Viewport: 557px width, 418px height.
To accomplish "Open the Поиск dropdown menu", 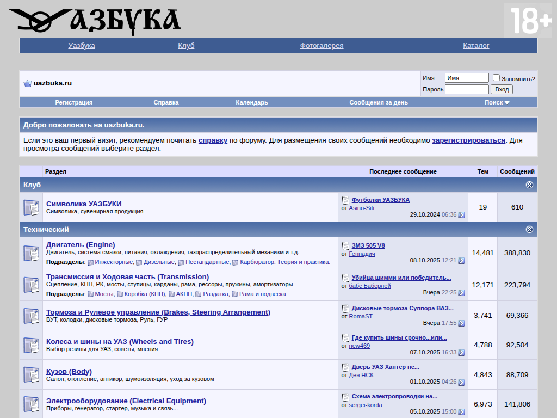I will (x=497, y=102).
